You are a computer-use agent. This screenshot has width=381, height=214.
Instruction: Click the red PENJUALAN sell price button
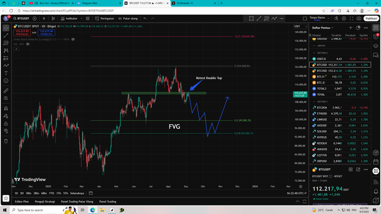point(22,32)
